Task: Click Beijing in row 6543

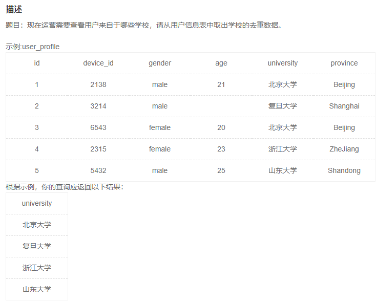Action: (x=344, y=127)
